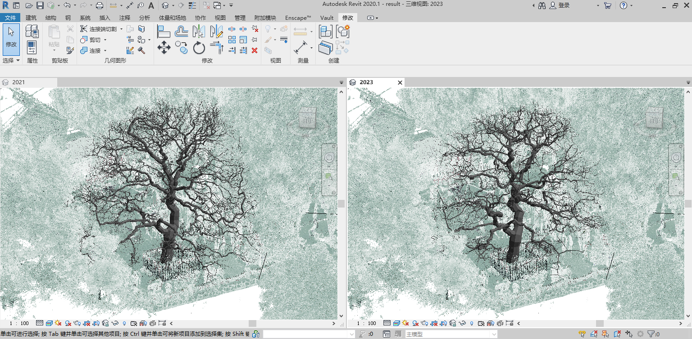Toggle Crop View in 2021 view control bar
692x339 pixels.
point(87,323)
